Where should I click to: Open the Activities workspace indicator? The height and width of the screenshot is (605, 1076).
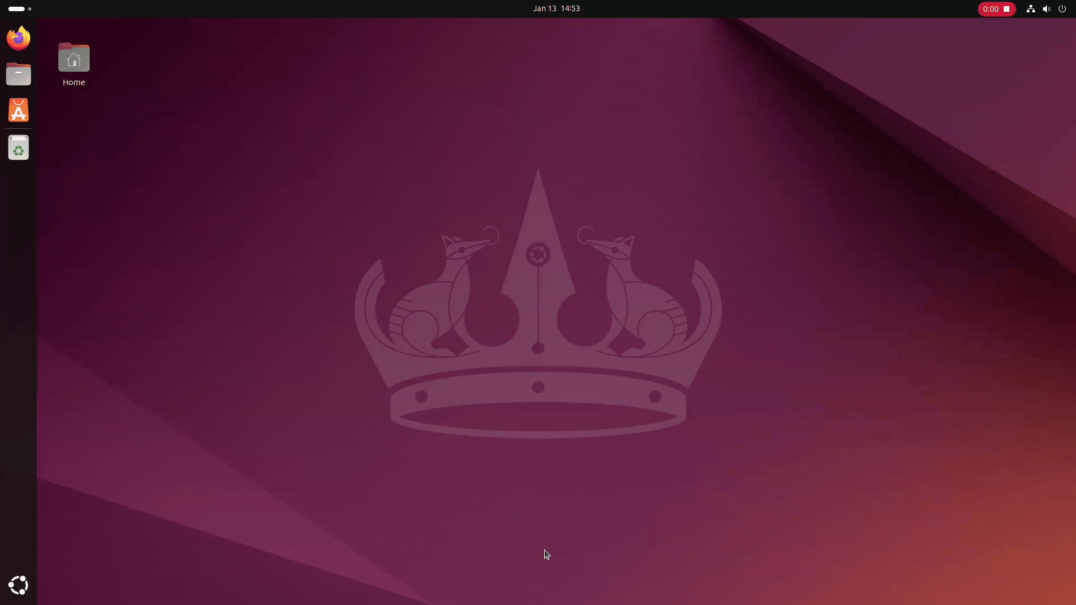pos(20,8)
